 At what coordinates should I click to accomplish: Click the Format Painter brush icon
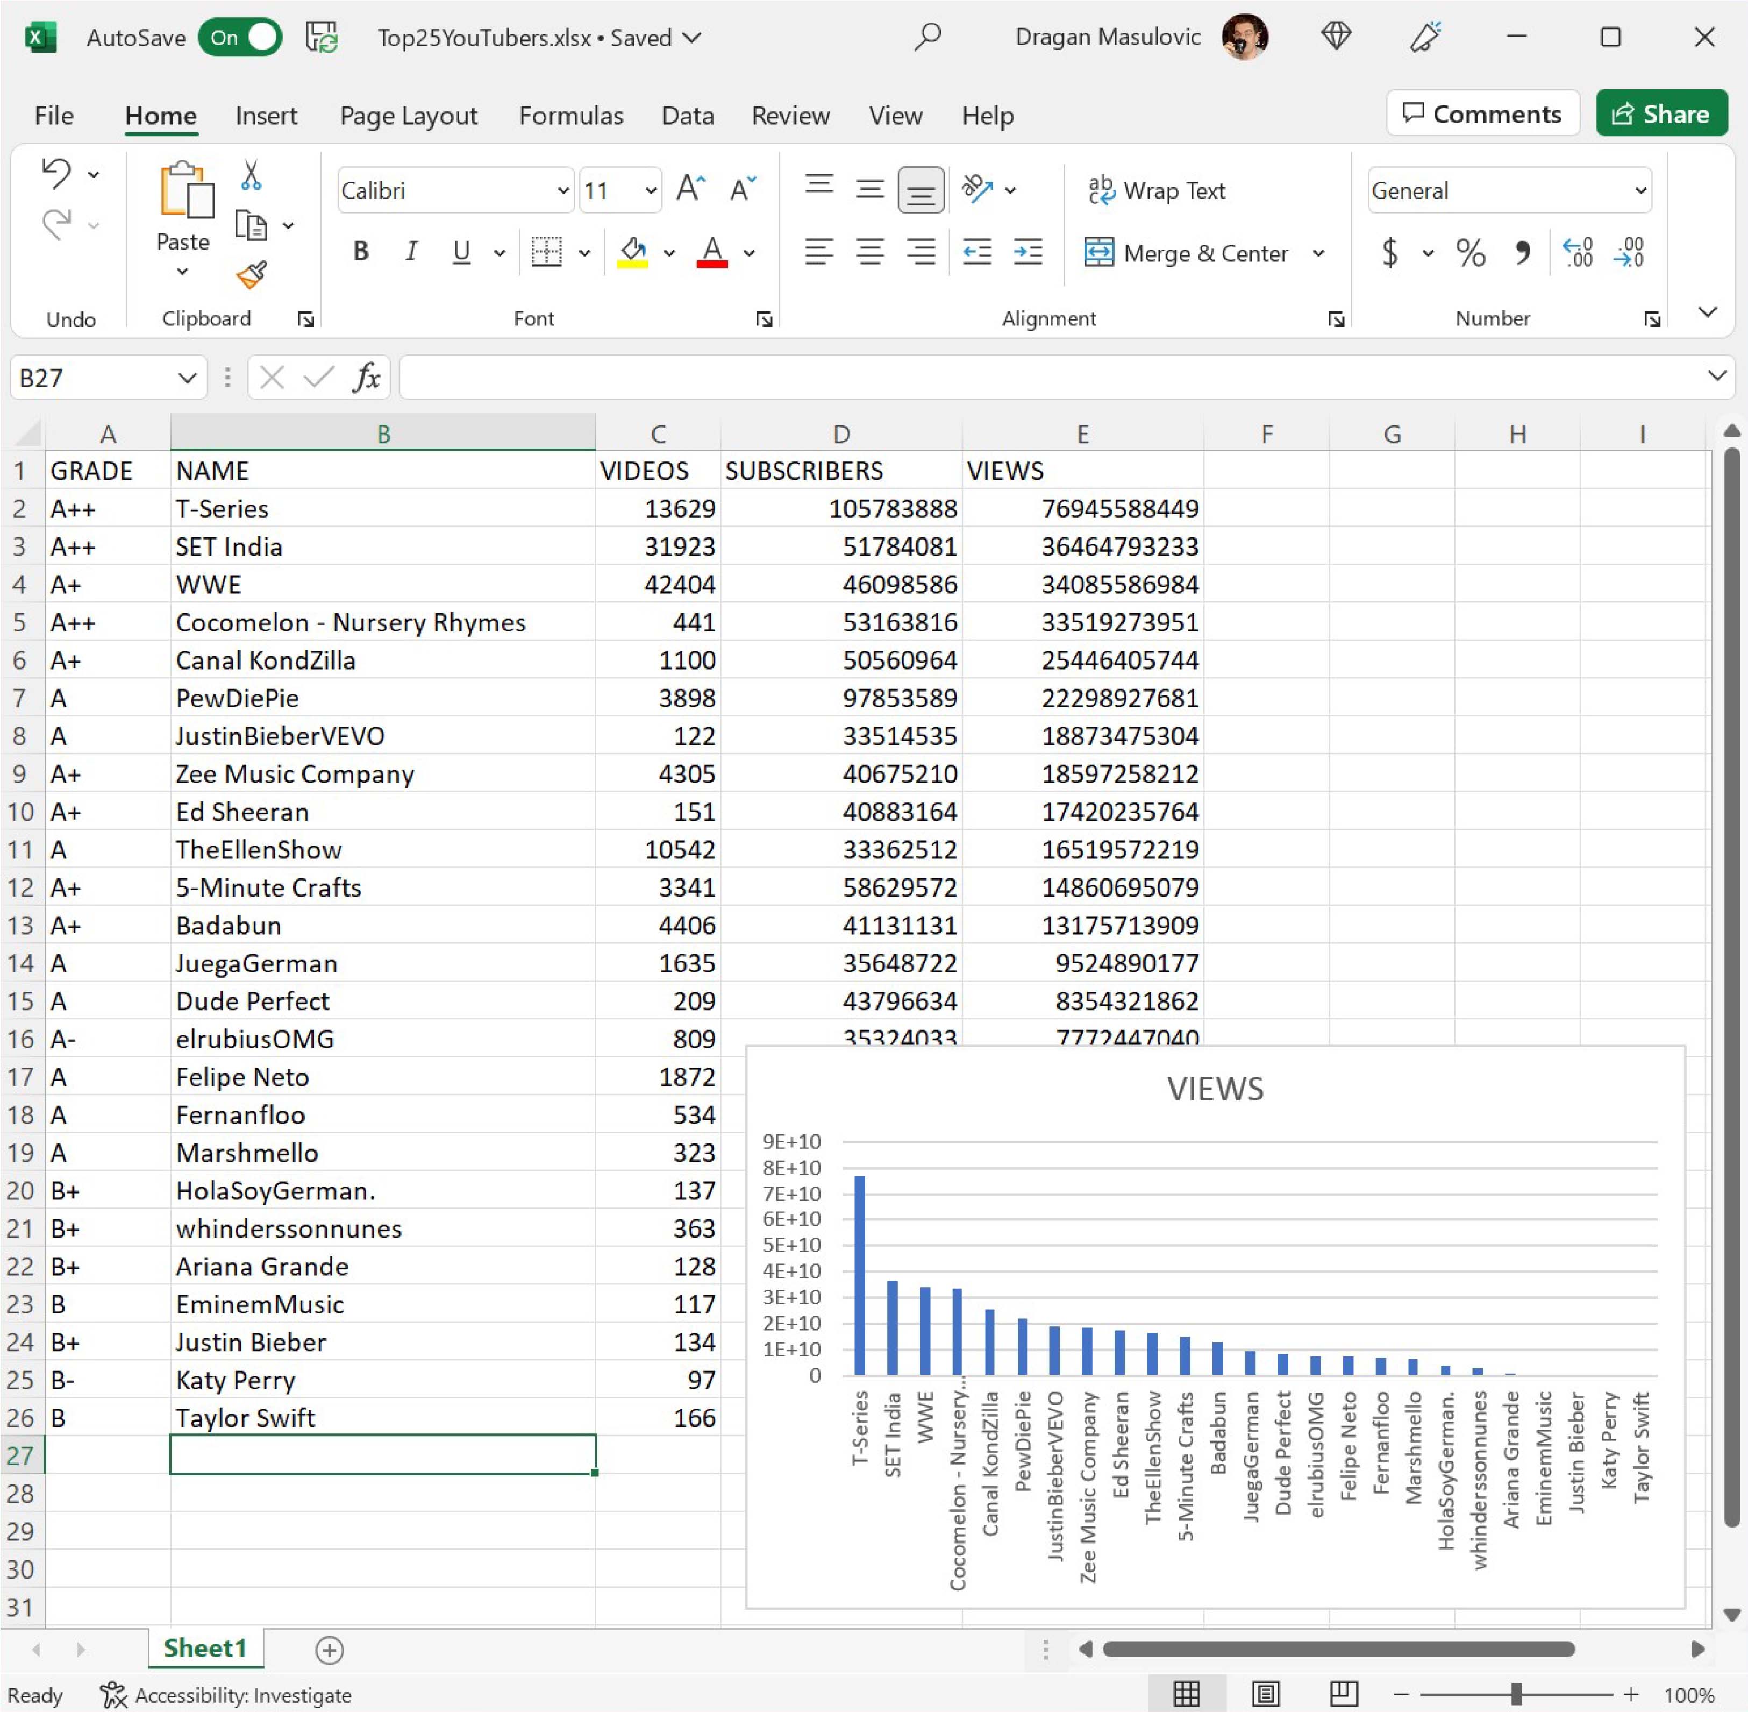click(x=252, y=274)
